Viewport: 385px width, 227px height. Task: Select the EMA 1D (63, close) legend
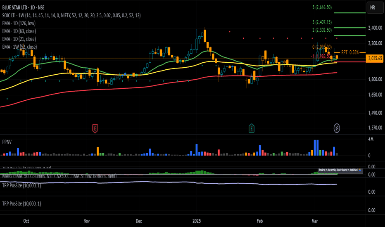pos(19,31)
